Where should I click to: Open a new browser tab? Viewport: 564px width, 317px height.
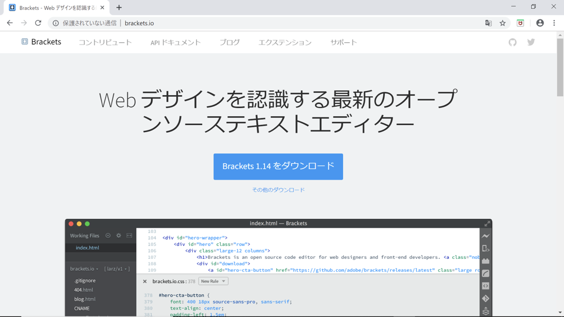click(x=119, y=8)
